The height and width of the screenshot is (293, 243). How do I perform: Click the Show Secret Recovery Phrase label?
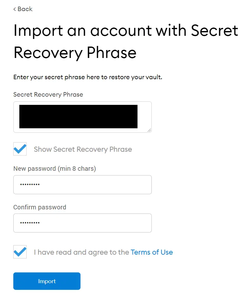click(83, 149)
